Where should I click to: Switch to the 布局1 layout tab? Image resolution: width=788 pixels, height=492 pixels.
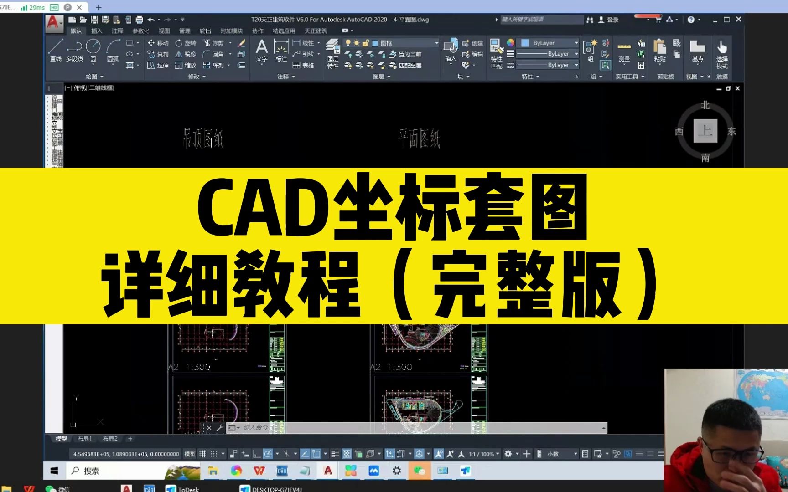click(x=85, y=439)
